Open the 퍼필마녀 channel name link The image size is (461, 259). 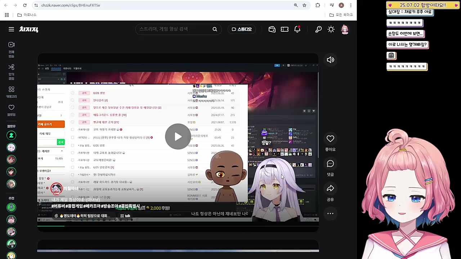coord(71,188)
